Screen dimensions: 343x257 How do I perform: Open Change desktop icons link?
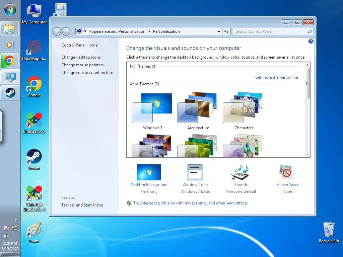(81, 57)
